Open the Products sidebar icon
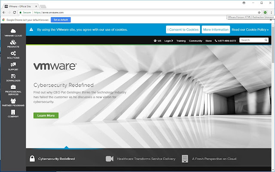This screenshot has height=172, width=275. coord(13,42)
